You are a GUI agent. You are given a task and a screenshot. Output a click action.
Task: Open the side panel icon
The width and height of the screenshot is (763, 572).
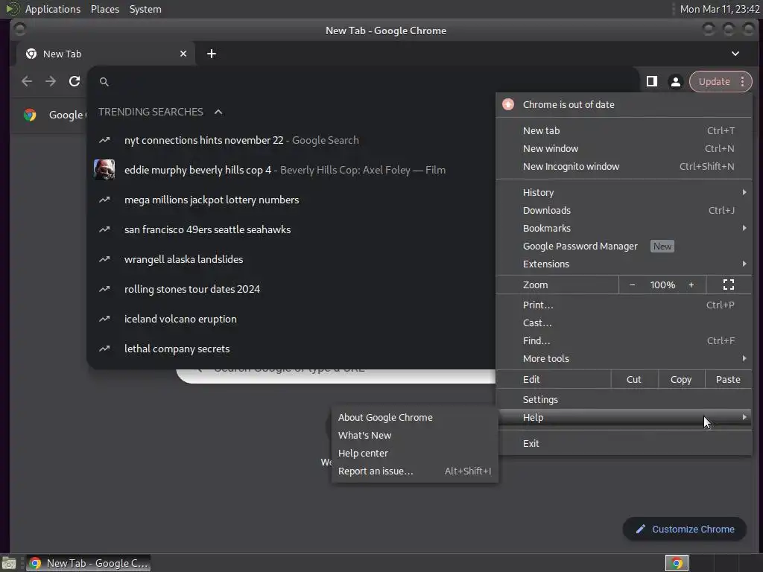pos(651,81)
